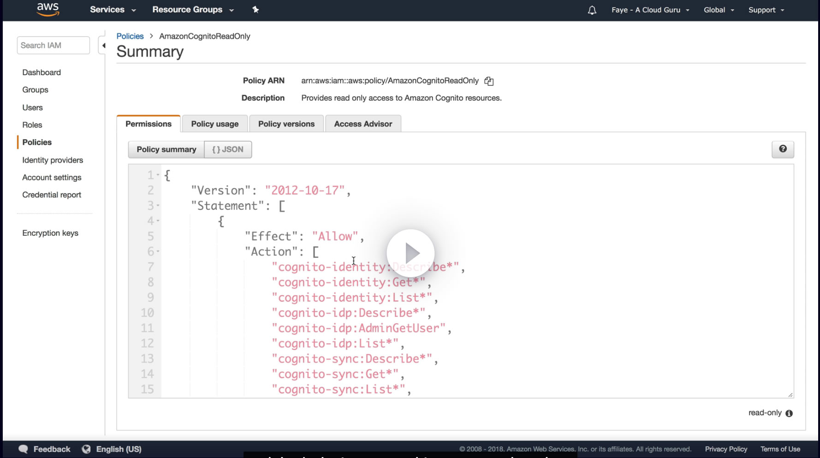The width and height of the screenshot is (820, 458).
Task: Click the "Version" key in JSON
Action: tap(221, 190)
